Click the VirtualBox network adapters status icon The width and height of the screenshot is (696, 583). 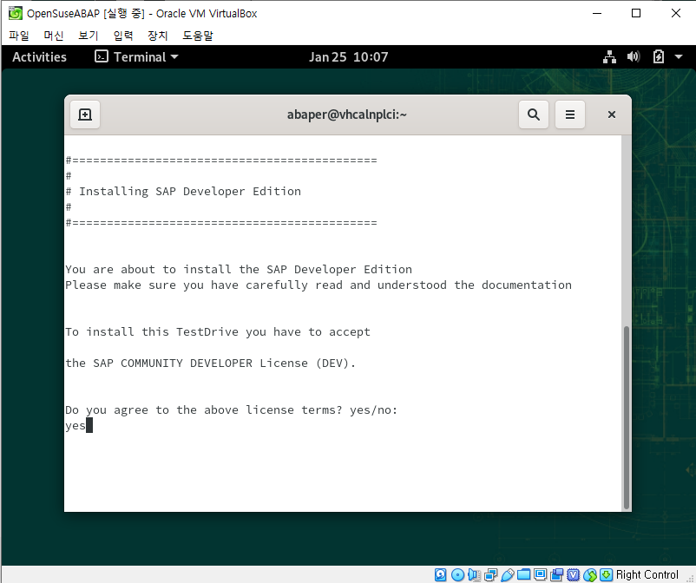tap(491, 574)
